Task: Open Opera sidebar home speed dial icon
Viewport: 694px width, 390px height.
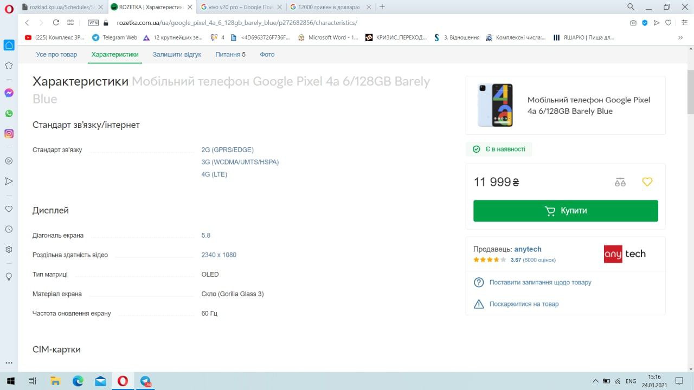Action: [x=9, y=45]
